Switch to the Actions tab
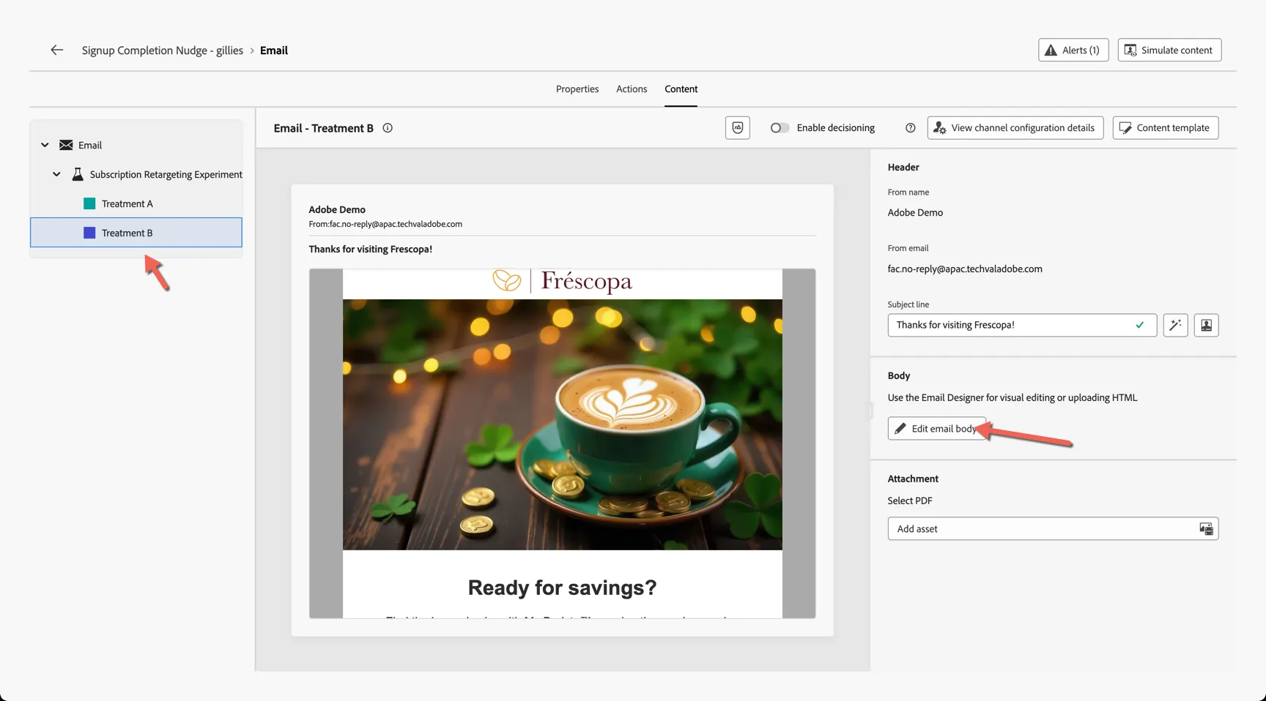 click(632, 89)
